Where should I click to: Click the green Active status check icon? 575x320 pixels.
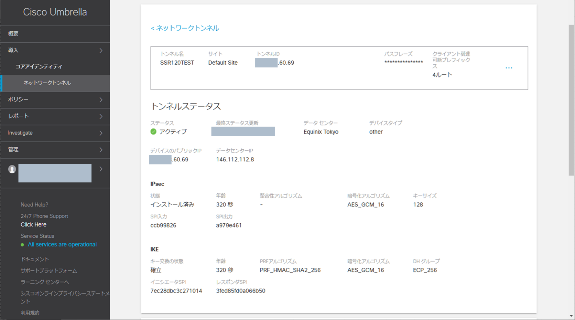153,131
